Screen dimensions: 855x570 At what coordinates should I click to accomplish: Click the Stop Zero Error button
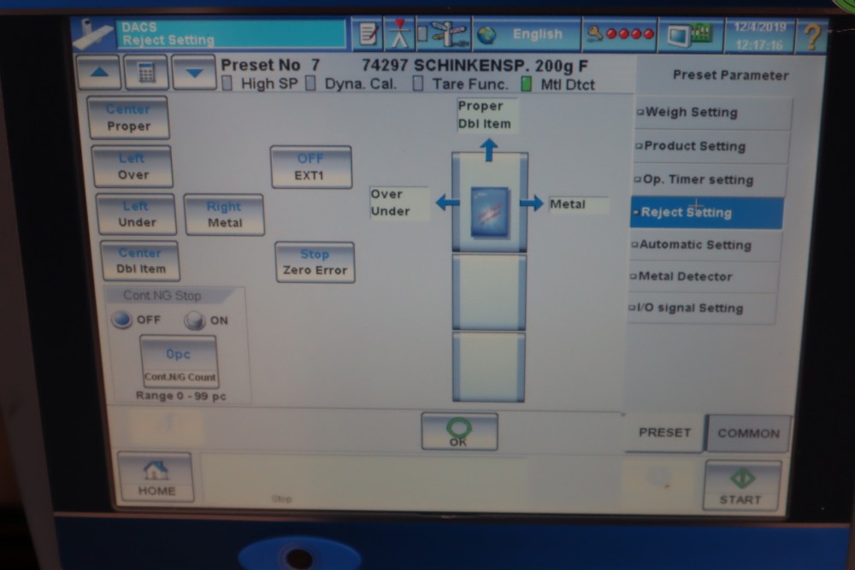click(x=315, y=261)
